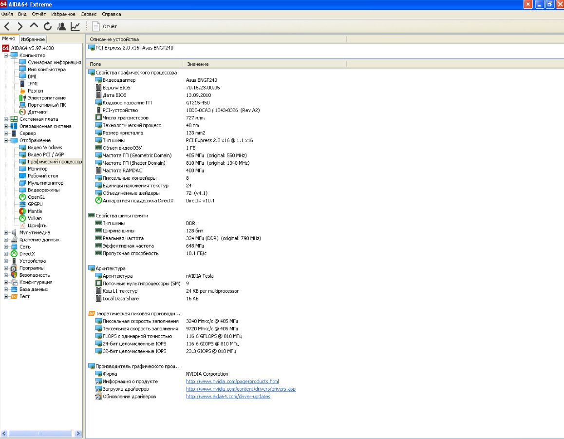
Task: Open the OpenGL tree item
Action: pyautogui.click(x=36, y=197)
